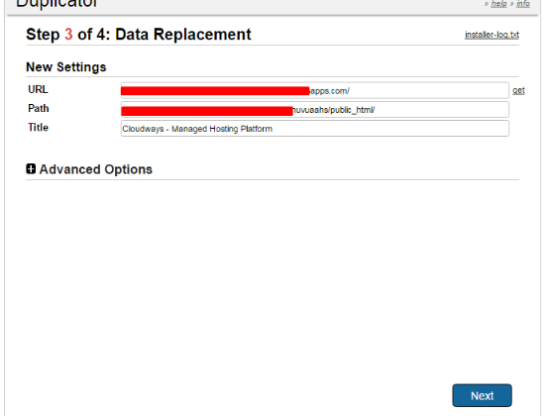Click the Advanced Options heading text
The height and width of the screenshot is (416, 548).
pos(96,169)
